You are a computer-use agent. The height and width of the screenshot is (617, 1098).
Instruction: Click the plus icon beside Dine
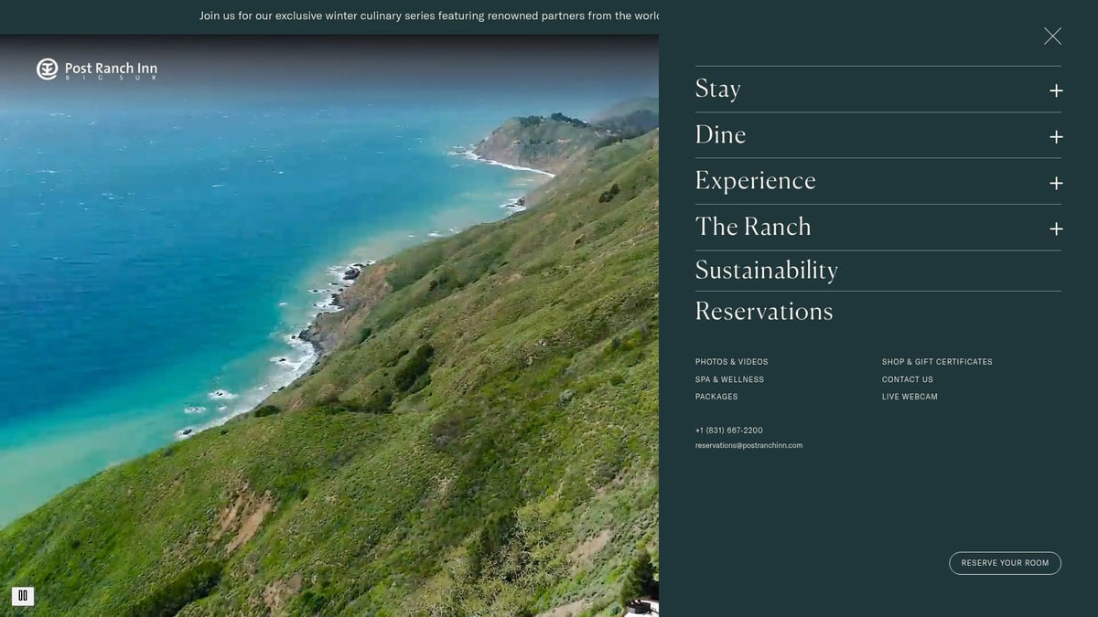click(x=1056, y=136)
